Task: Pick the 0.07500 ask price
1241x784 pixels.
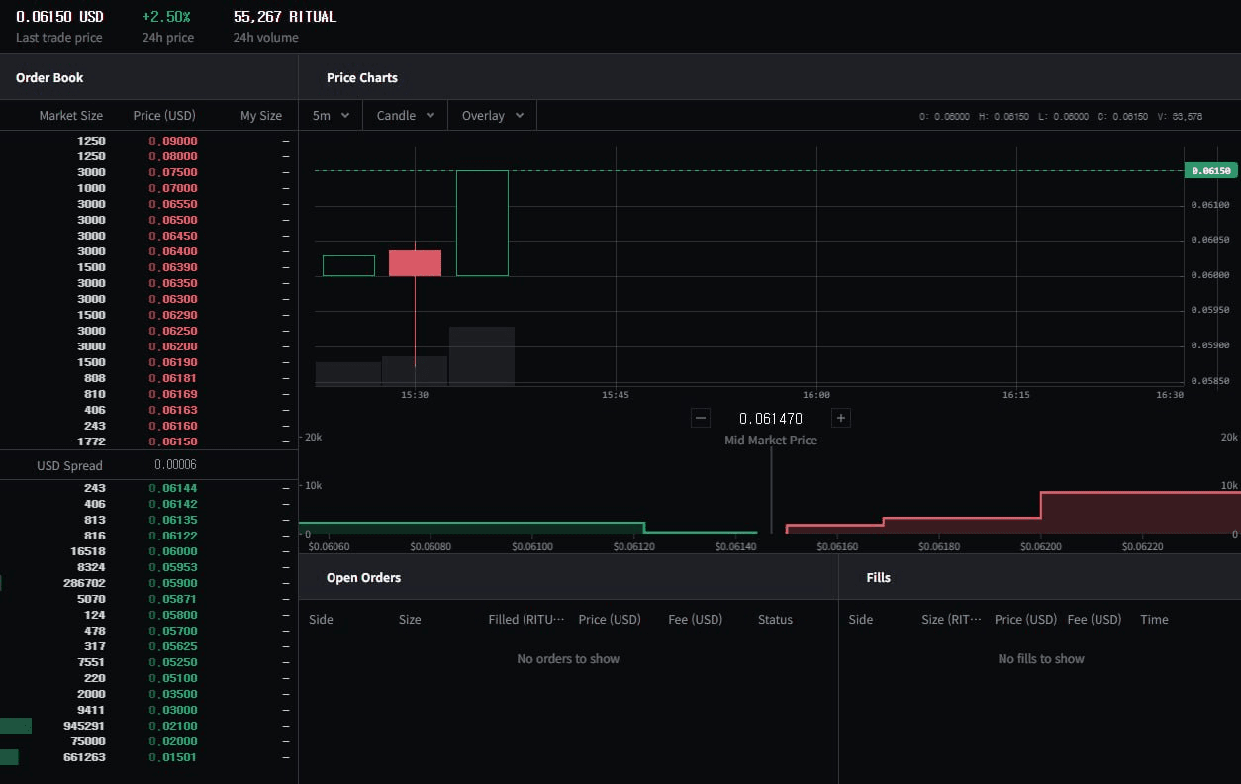Action: coord(173,172)
